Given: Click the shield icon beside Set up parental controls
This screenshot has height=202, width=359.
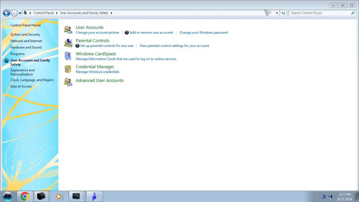Looking at the screenshot, I should click(x=78, y=46).
